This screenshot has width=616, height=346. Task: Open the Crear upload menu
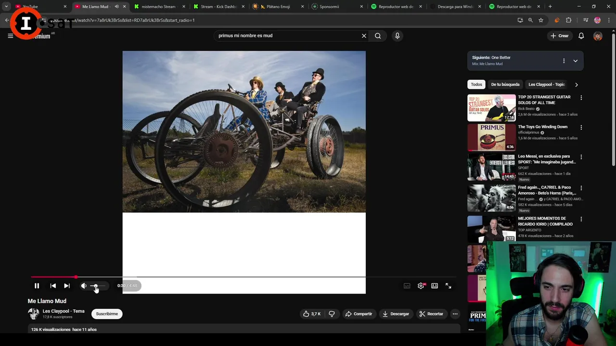click(560, 36)
